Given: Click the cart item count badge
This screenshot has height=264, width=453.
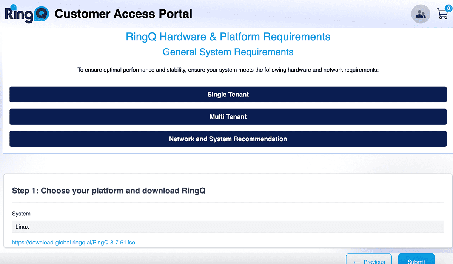Looking at the screenshot, I should [448, 8].
